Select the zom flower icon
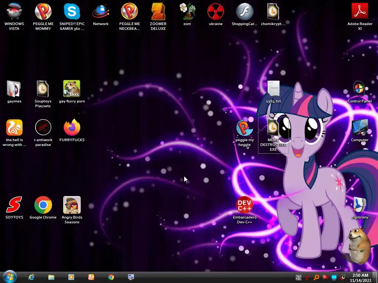Viewport: 378px width, 283px height. click(x=187, y=14)
